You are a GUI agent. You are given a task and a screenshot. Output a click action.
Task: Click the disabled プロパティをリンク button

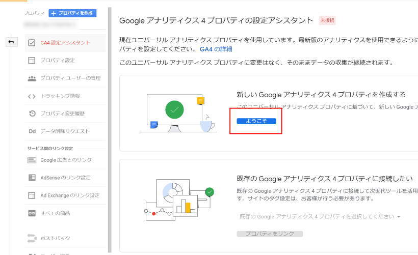pos(270,234)
